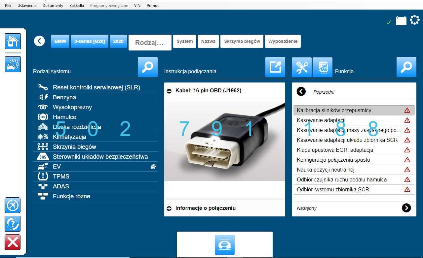Go to previous functions page arrow
Screen dimensions: 423x258
pyautogui.click(x=301, y=91)
